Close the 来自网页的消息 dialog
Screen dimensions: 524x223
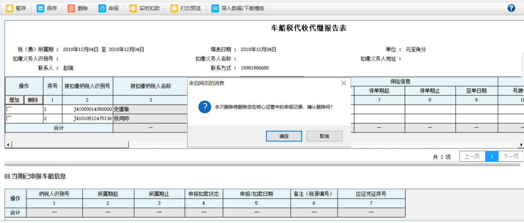[344, 83]
